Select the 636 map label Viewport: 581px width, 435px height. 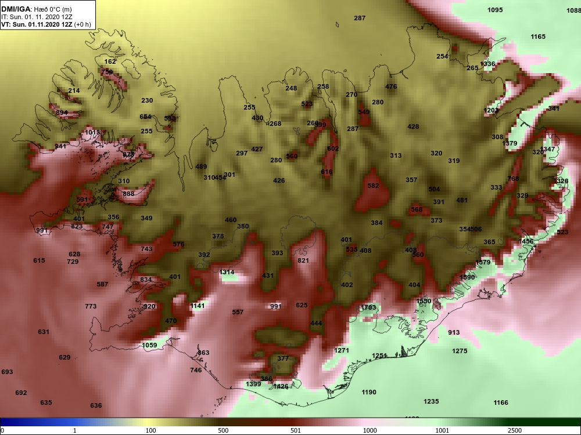(x=96, y=406)
